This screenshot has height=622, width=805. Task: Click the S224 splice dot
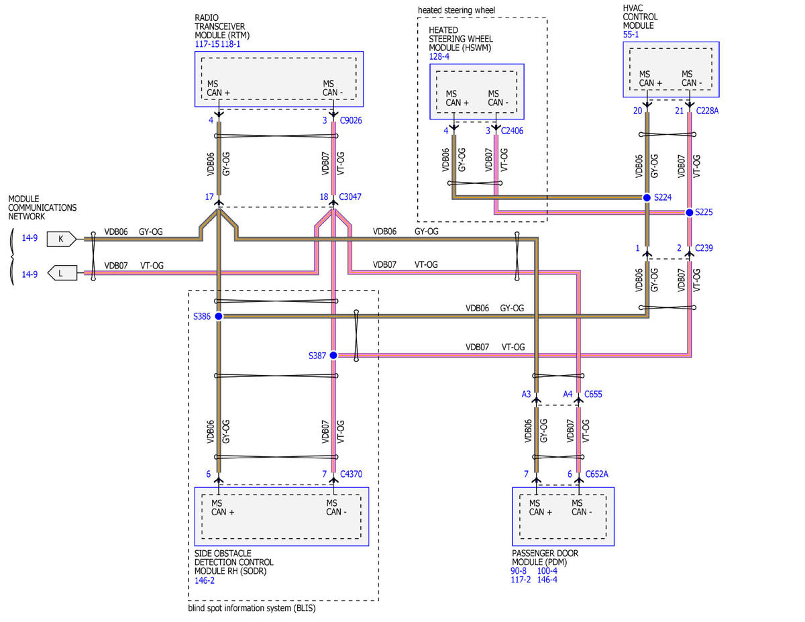647,197
